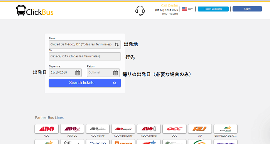Click the Search tickets button
The height and width of the screenshot is (144, 270).
(x=85, y=83)
